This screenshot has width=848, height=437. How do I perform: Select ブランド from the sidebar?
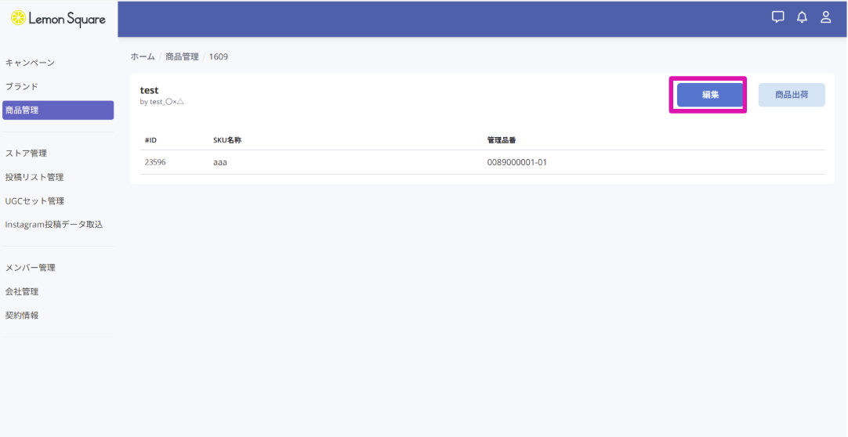click(22, 86)
